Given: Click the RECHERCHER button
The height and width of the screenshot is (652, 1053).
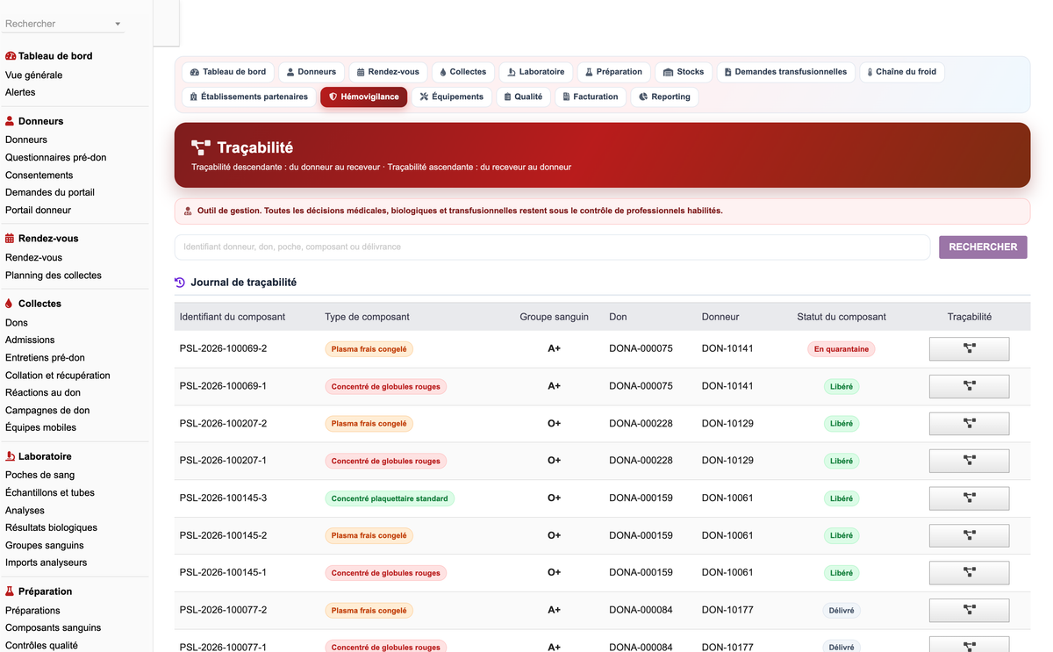Looking at the screenshot, I should click(983, 247).
